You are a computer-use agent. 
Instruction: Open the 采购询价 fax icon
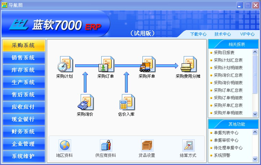pyautogui.click(x=85, y=102)
